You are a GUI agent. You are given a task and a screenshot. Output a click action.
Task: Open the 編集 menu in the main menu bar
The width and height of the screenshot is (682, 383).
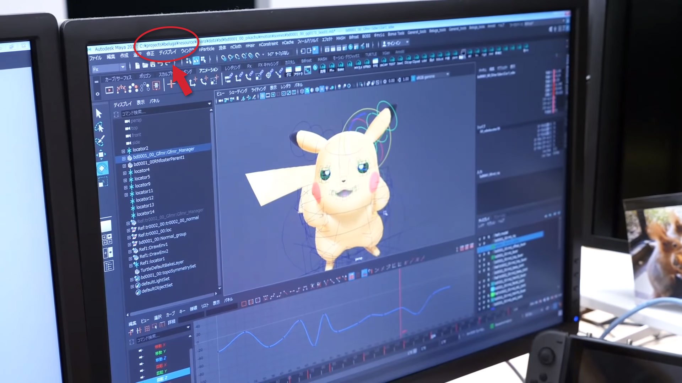click(x=111, y=56)
